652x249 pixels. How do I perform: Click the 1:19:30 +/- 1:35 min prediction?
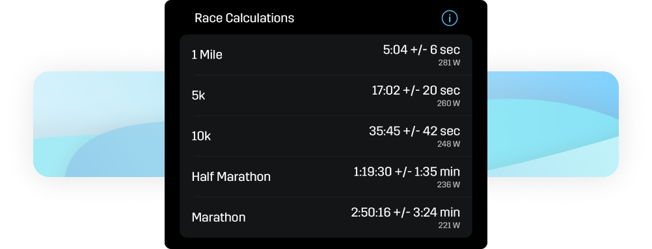pyautogui.click(x=407, y=172)
